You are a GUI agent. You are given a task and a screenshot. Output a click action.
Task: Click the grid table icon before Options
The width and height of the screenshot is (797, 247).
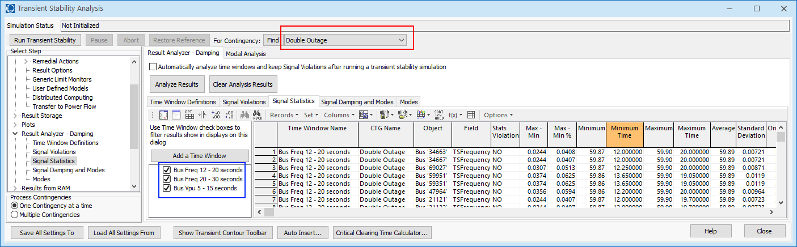(x=471, y=115)
